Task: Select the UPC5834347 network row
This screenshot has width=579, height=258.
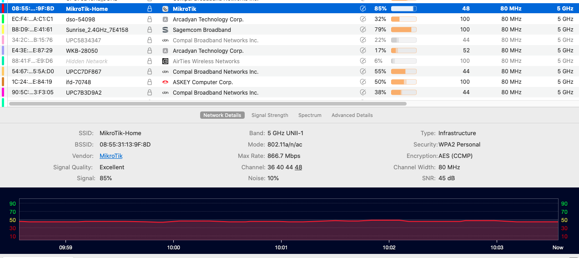Action: [x=289, y=40]
